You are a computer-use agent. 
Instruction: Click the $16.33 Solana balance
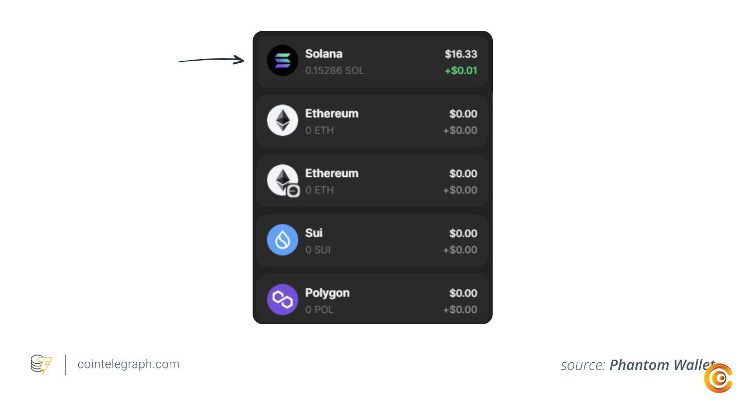[x=461, y=54]
